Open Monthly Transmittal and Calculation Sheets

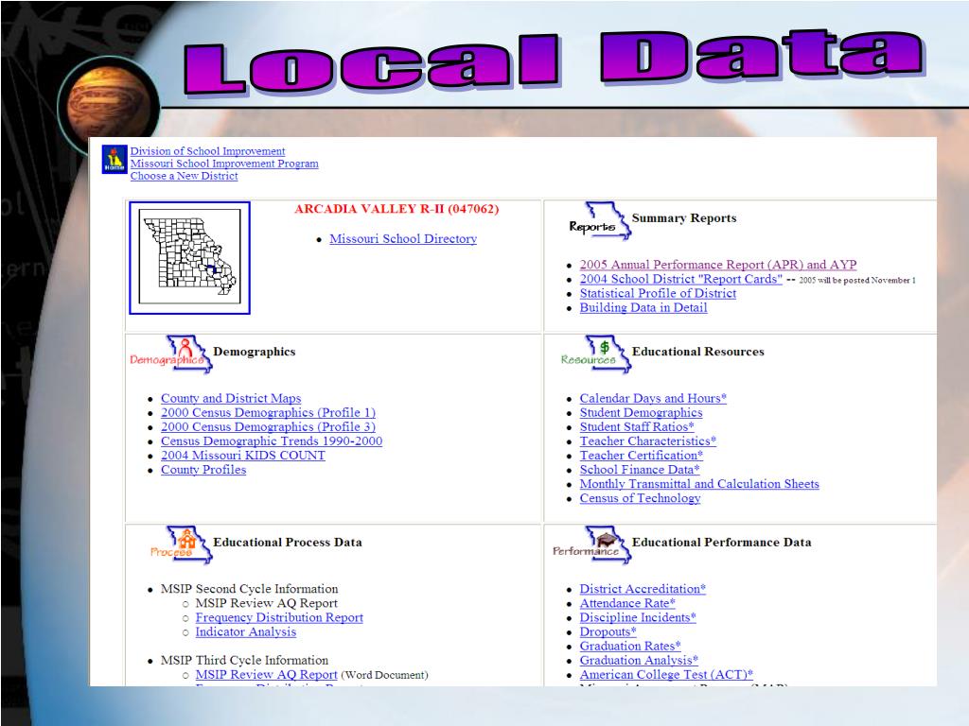(699, 484)
